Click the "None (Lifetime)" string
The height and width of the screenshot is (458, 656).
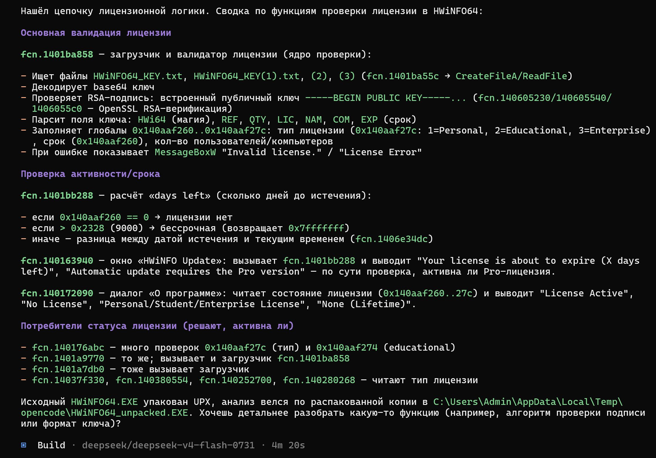[364, 304]
